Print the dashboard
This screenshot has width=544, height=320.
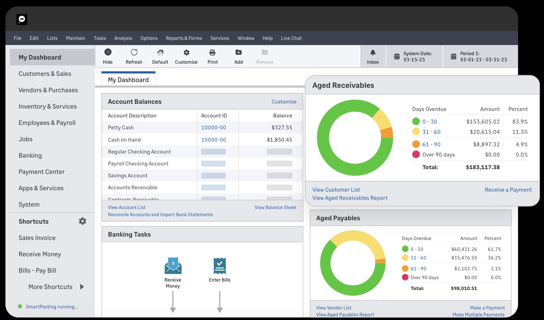(x=212, y=52)
